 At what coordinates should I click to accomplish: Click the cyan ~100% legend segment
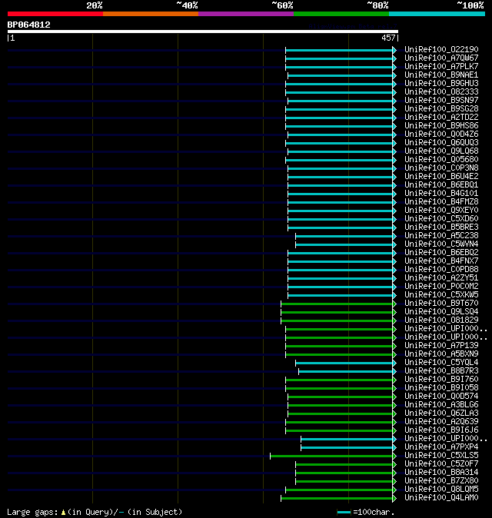437,14
